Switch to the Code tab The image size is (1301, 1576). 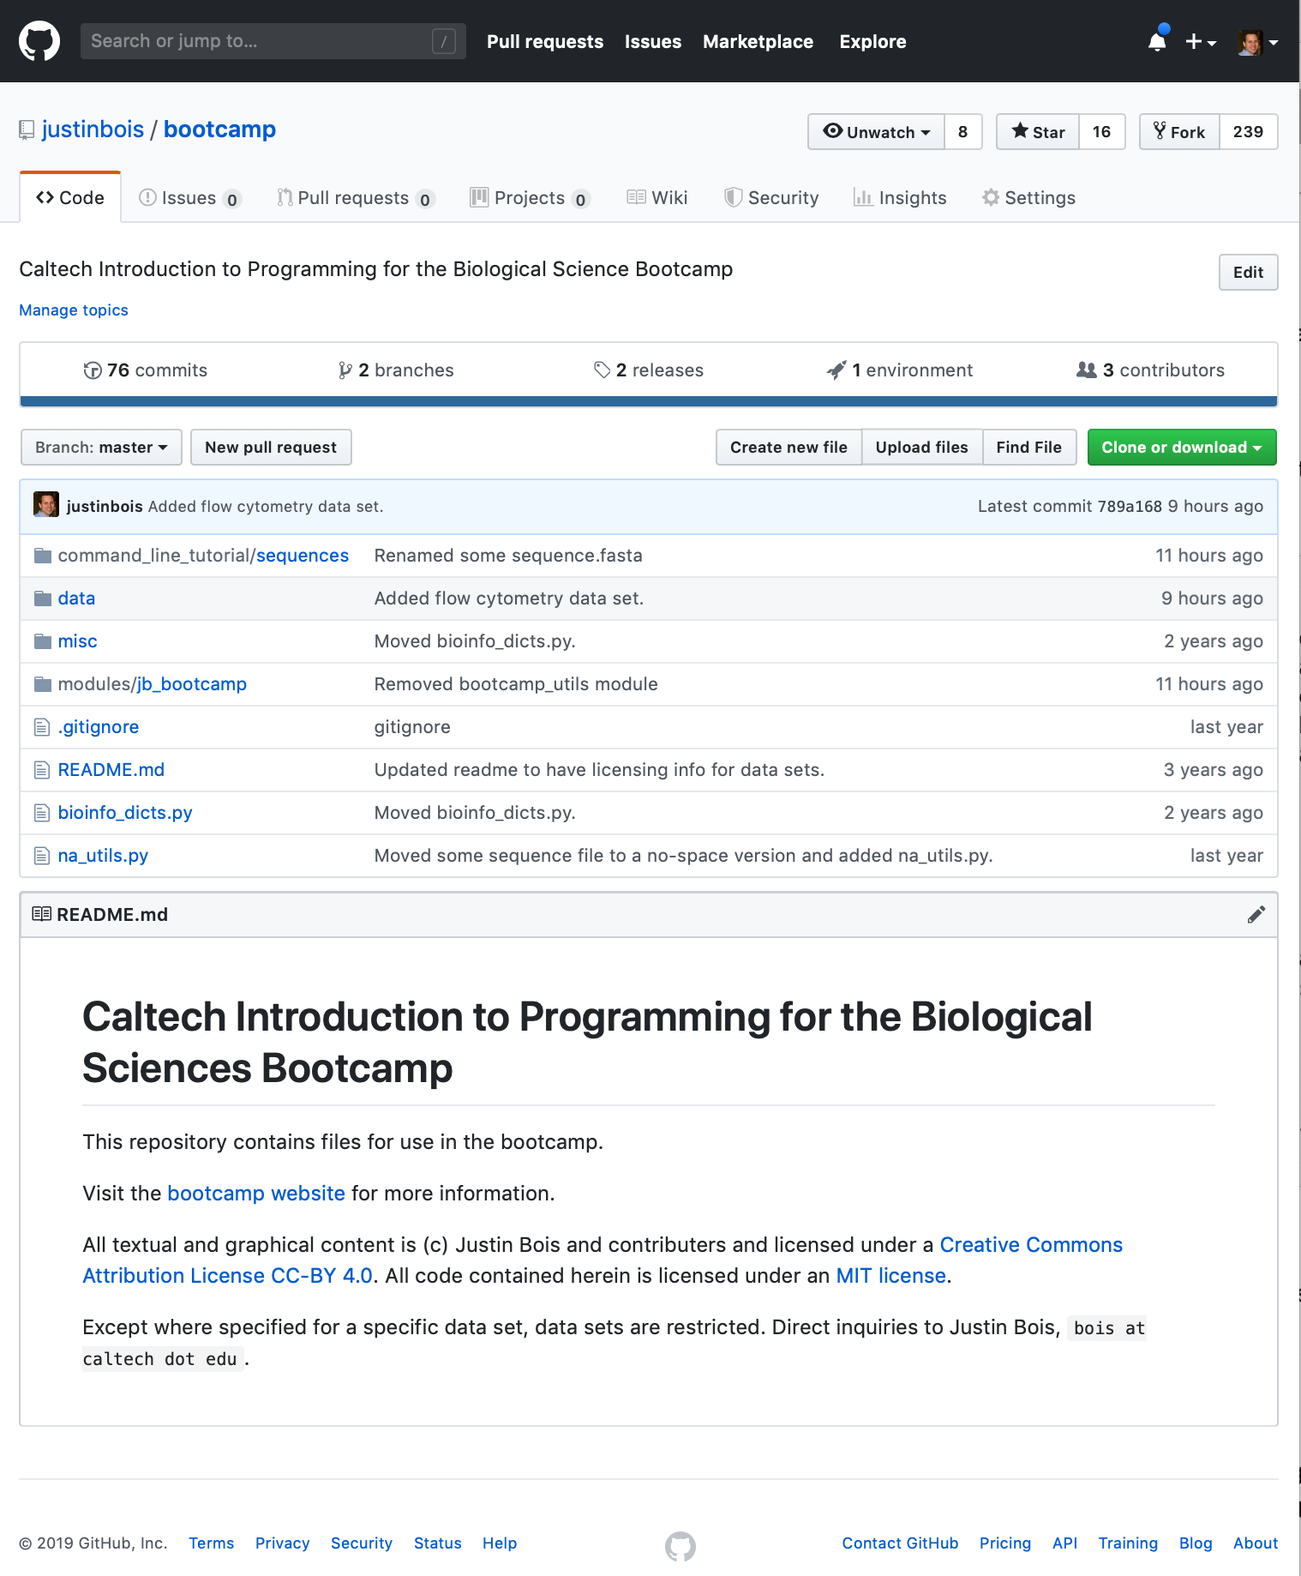pyautogui.click(x=70, y=198)
